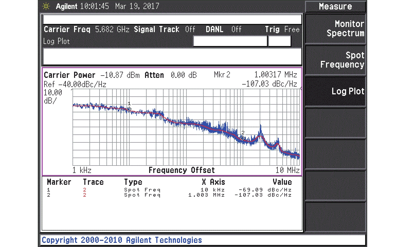Click the Ref -40.00dBc/Hz level readout
This screenshot has width=405, height=247.
75,85
